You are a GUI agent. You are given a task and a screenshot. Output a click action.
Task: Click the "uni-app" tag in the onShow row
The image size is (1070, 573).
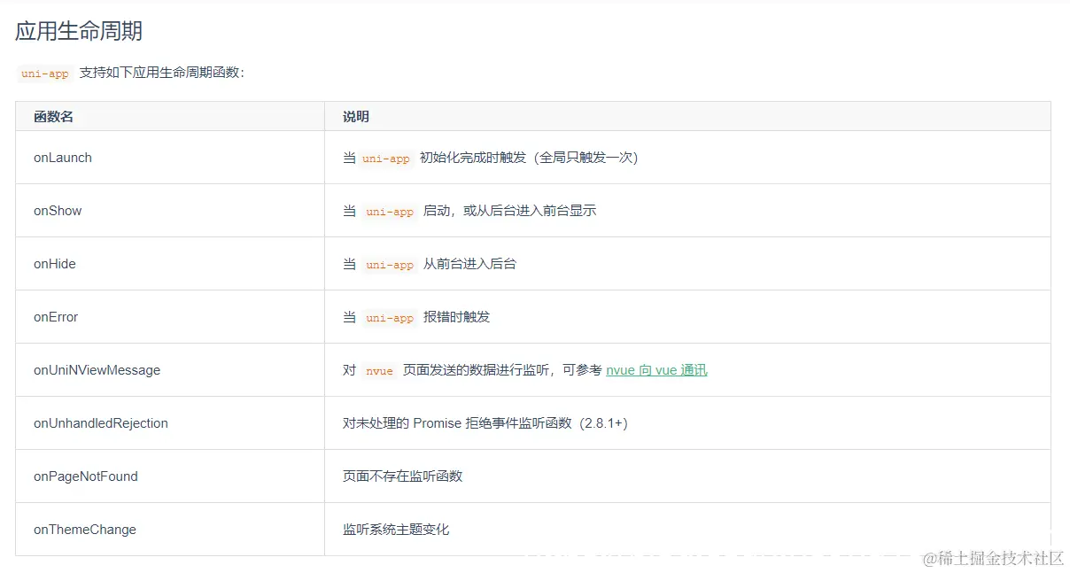[389, 211]
